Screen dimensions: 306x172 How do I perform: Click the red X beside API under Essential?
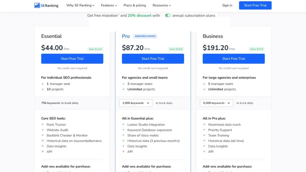click(43, 151)
